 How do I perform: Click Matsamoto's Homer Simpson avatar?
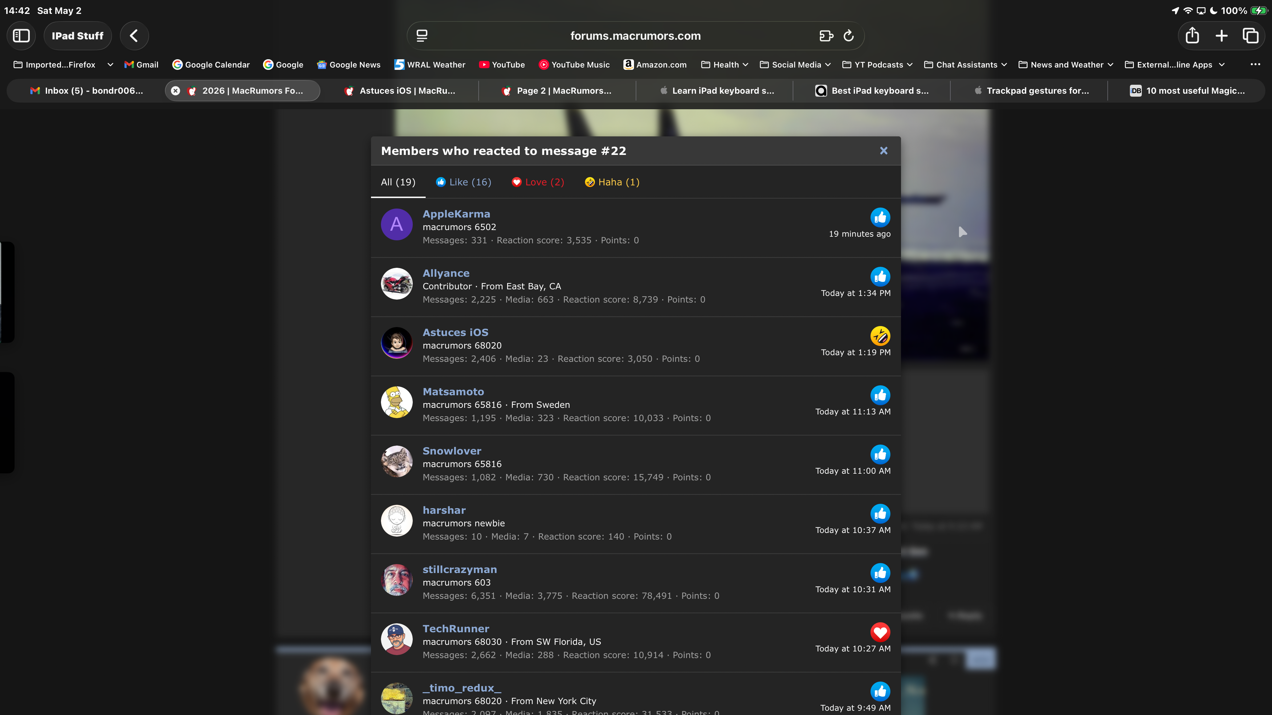(397, 402)
